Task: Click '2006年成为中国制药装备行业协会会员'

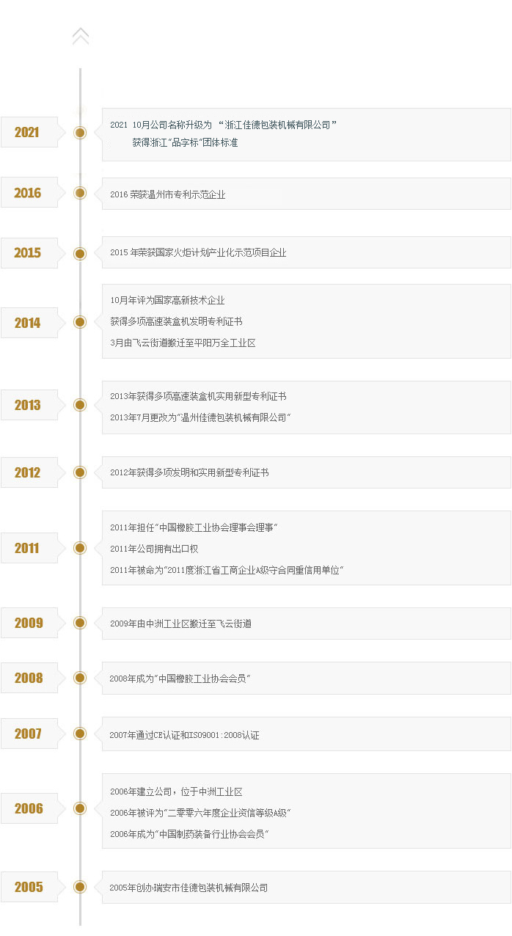Action: click(190, 834)
